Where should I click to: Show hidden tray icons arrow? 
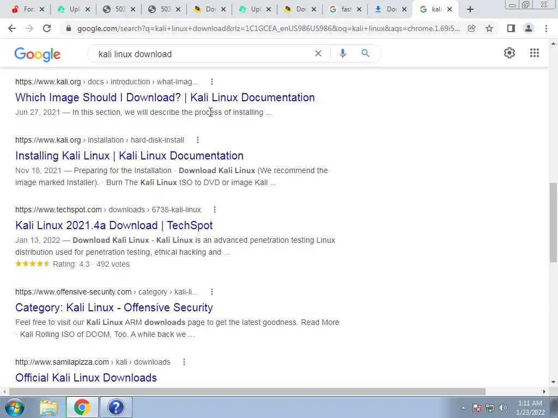coord(463,408)
